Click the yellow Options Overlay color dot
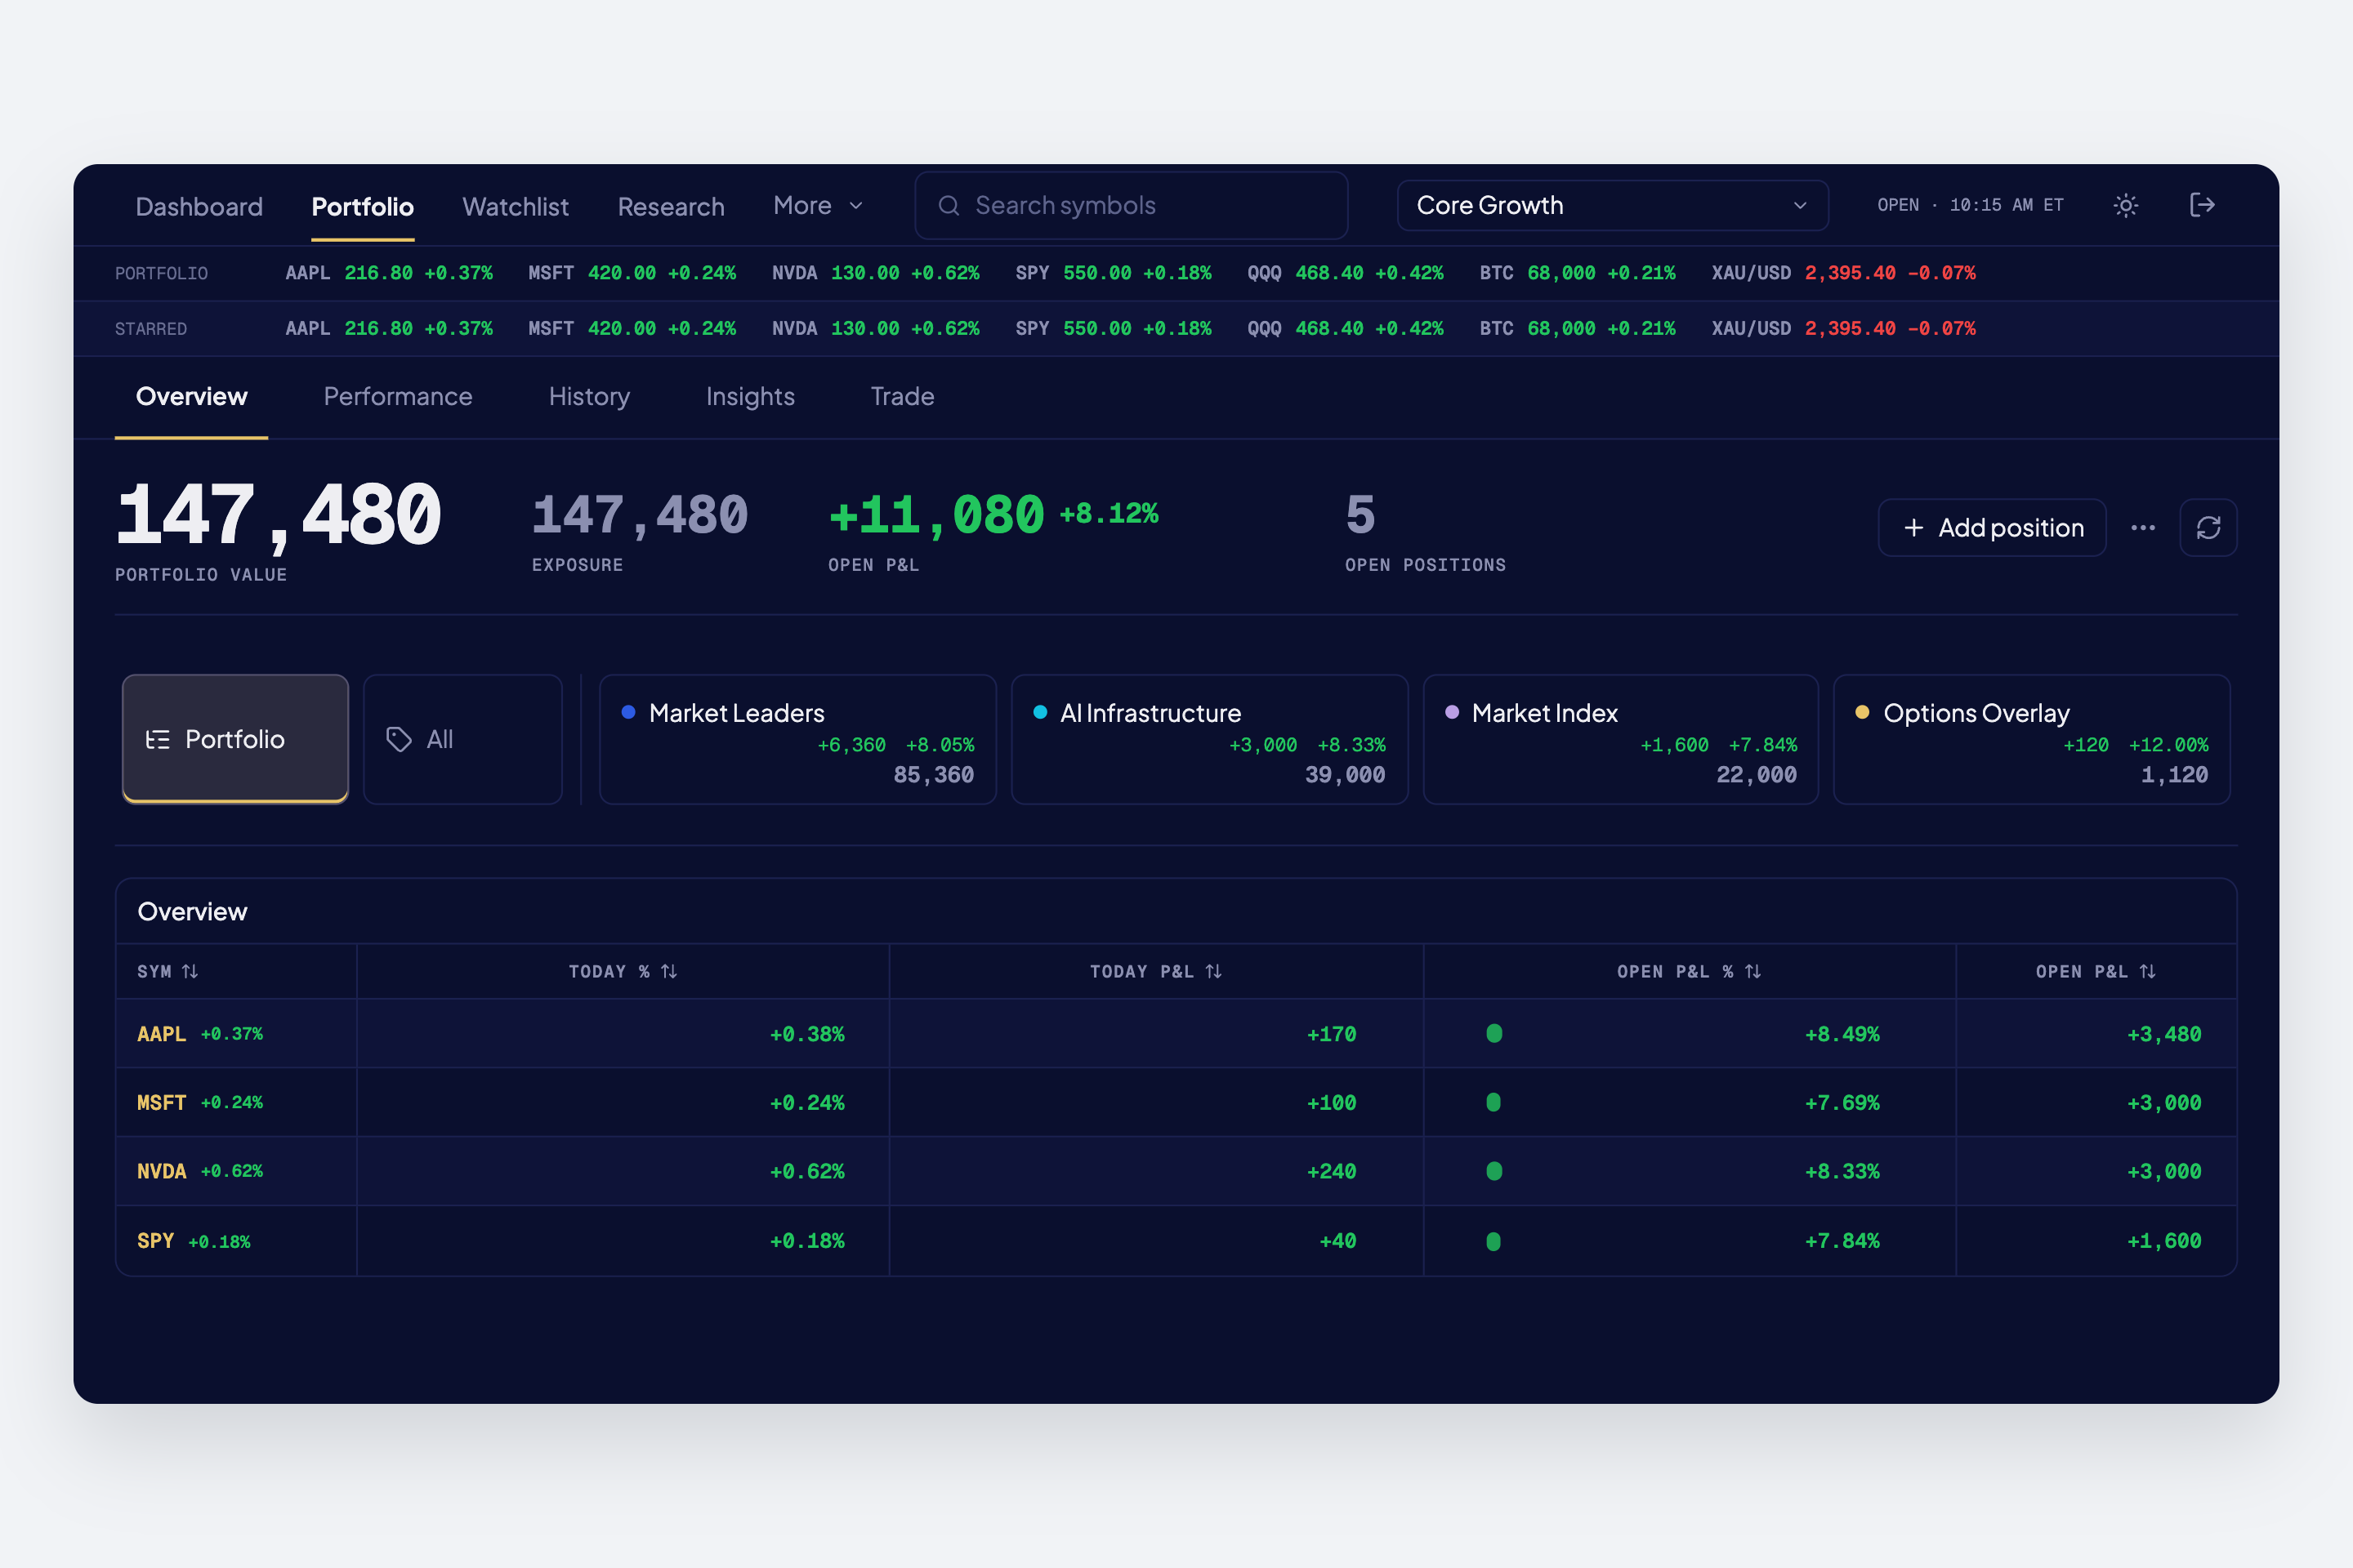Image resolution: width=2353 pixels, height=1568 pixels. point(1862,712)
